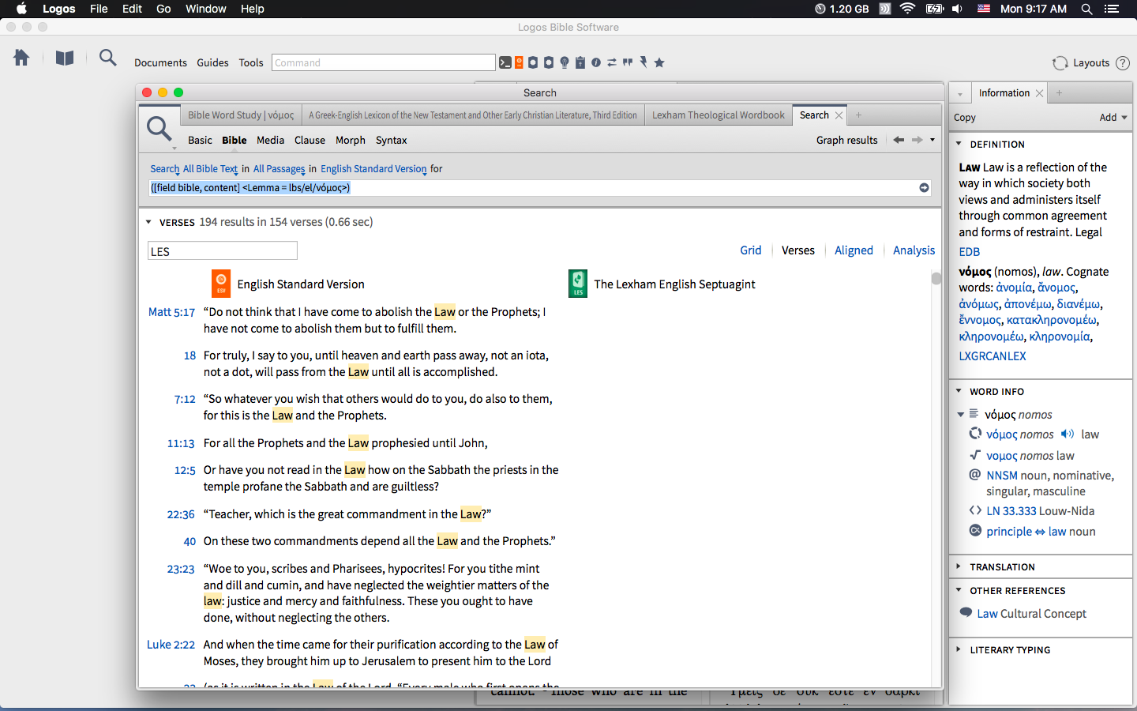Collapse the DEFINITION section

point(959,144)
